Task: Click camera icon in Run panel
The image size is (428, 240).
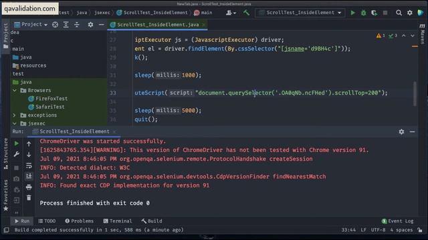Action: tap(16, 179)
